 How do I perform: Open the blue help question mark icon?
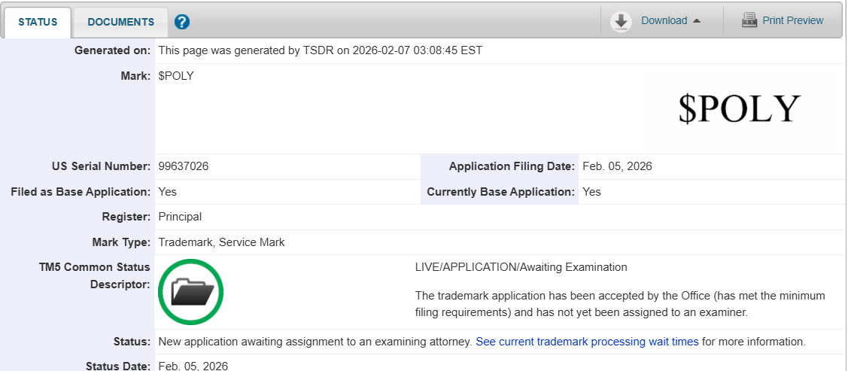point(181,22)
